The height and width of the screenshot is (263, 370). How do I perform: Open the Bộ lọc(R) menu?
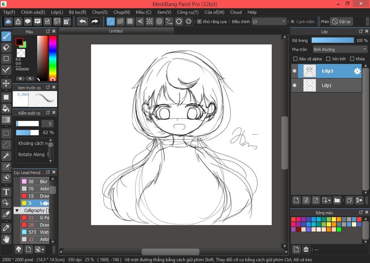77,12
